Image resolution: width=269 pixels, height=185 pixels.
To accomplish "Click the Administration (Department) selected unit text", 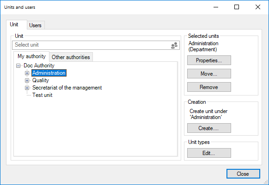I will 203,47.
